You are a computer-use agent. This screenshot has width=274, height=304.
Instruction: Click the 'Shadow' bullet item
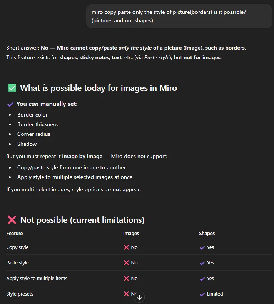point(27,144)
